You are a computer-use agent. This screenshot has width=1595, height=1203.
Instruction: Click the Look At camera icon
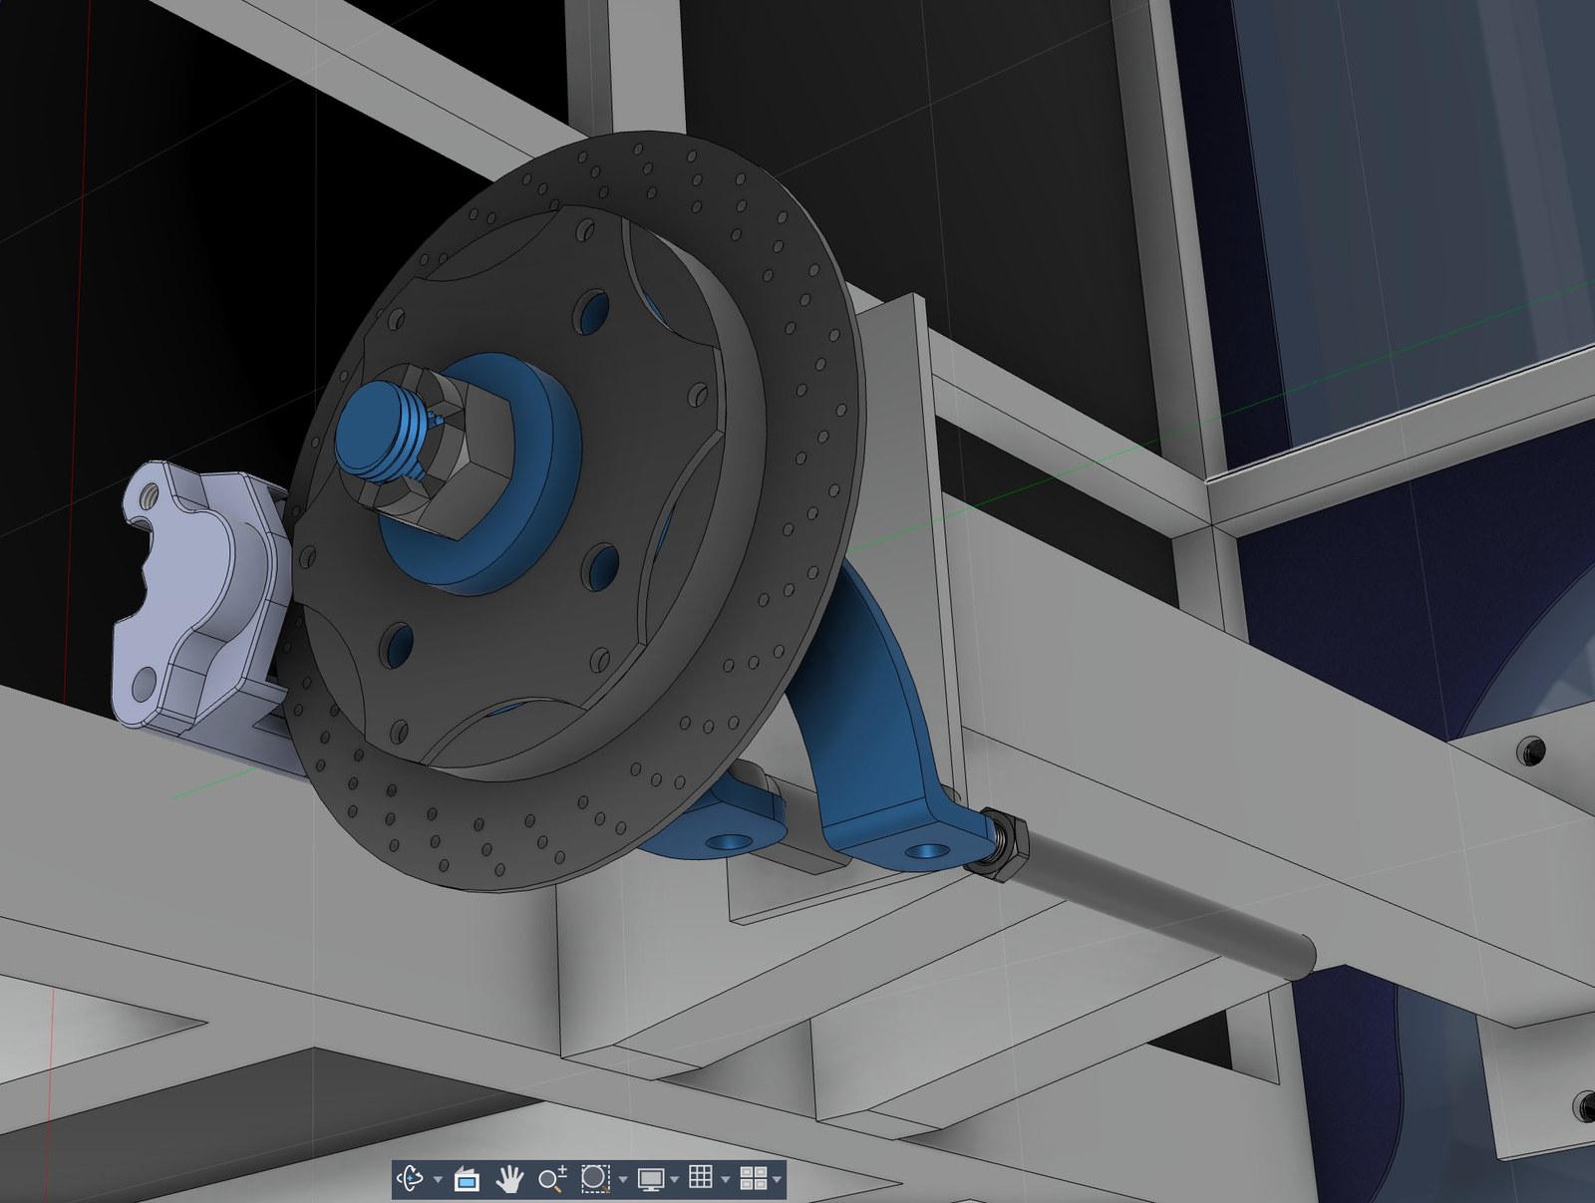point(467,1180)
